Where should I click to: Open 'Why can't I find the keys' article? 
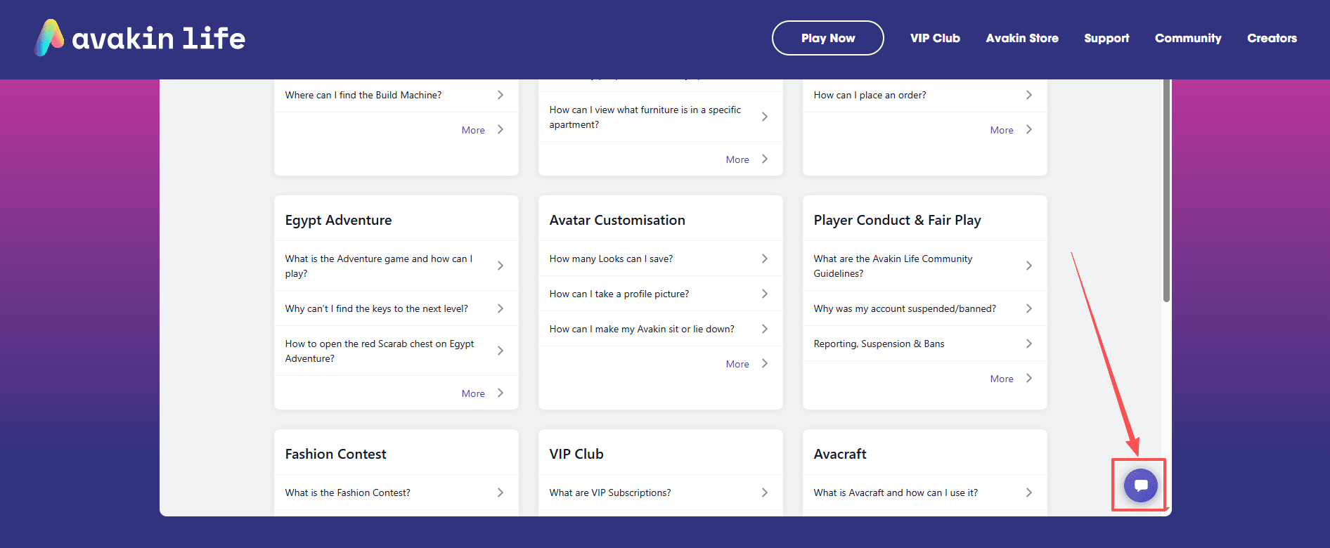[377, 308]
